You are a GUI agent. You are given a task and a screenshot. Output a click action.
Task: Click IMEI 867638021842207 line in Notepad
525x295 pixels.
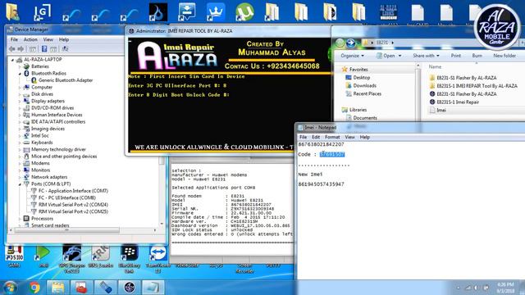point(321,144)
